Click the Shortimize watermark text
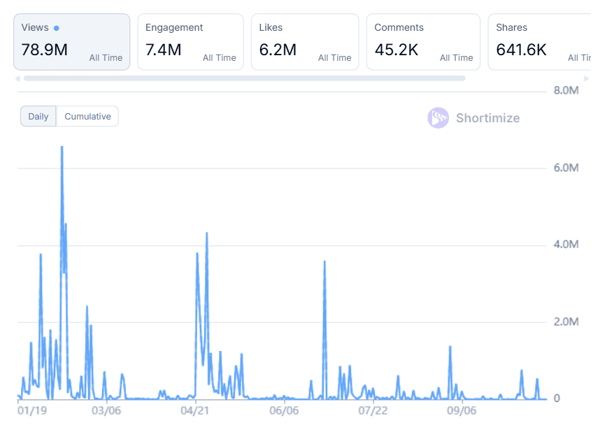600x425 pixels. 487,118
